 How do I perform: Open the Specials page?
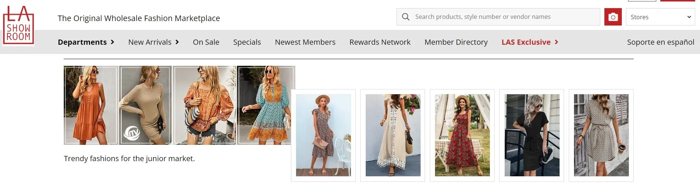(x=247, y=42)
